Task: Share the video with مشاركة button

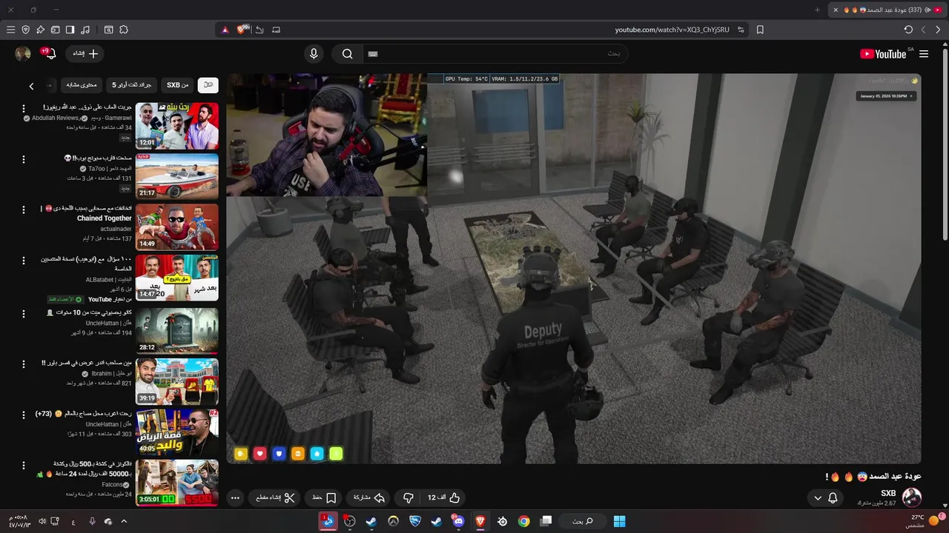Action: (x=368, y=497)
